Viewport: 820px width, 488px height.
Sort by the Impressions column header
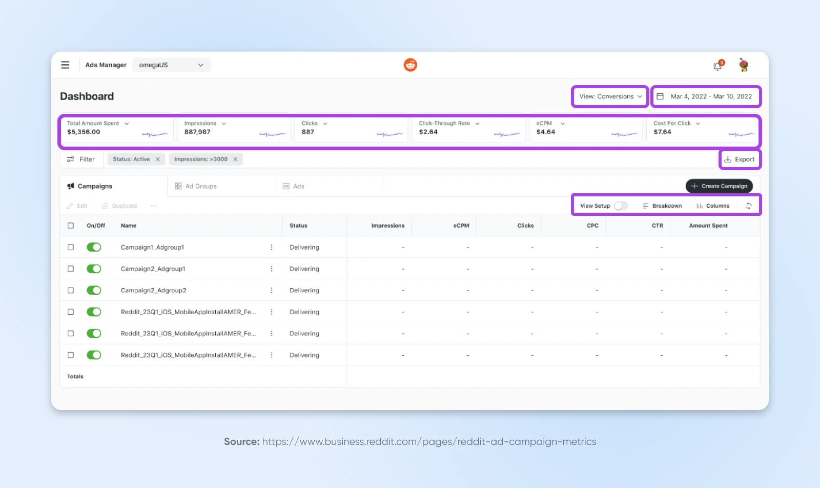[388, 226]
